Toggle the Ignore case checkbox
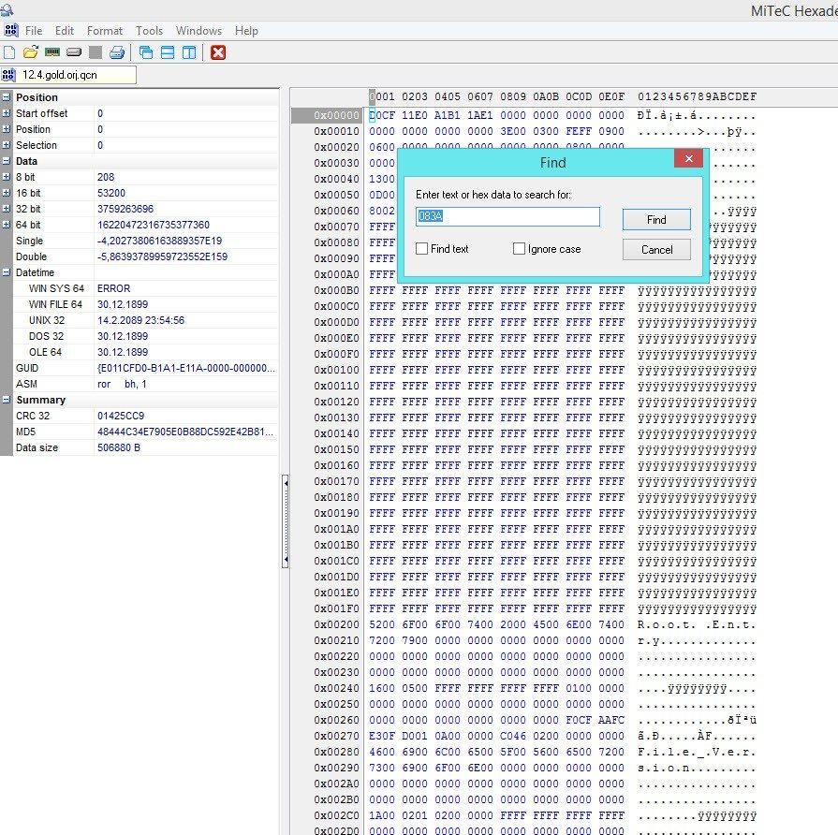Image resolution: width=838 pixels, height=835 pixels. click(519, 249)
